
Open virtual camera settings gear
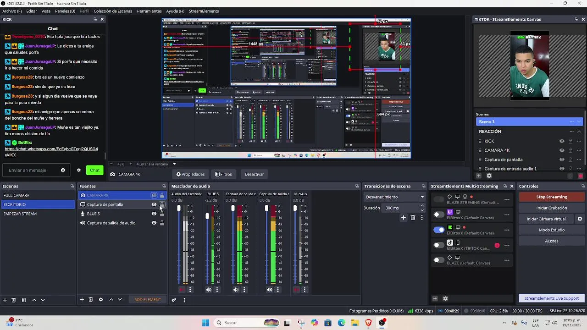coord(580,219)
